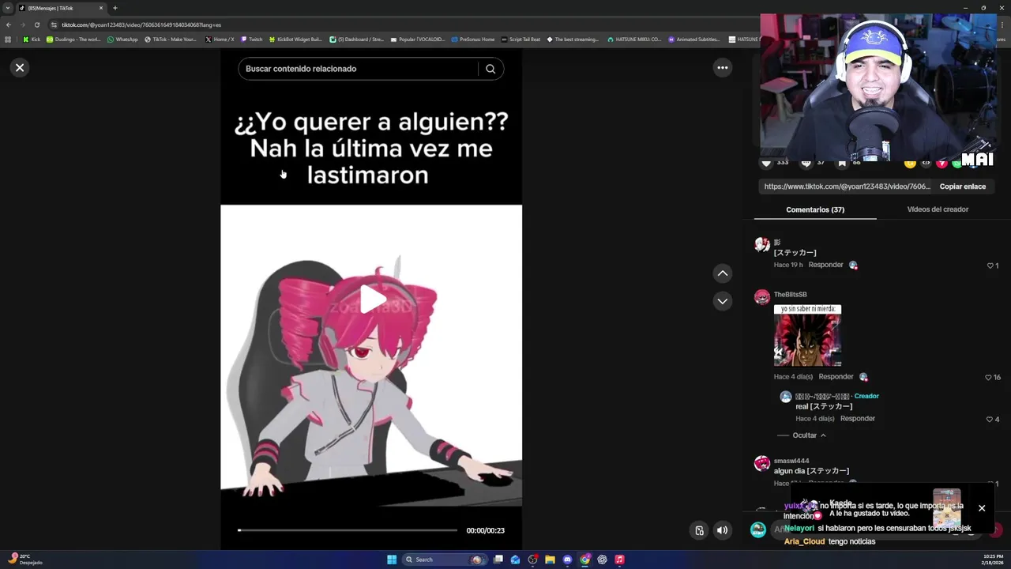Reply to the creator's real comment
The width and height of the screenshot is (1011, 569).
pos(857,419)
